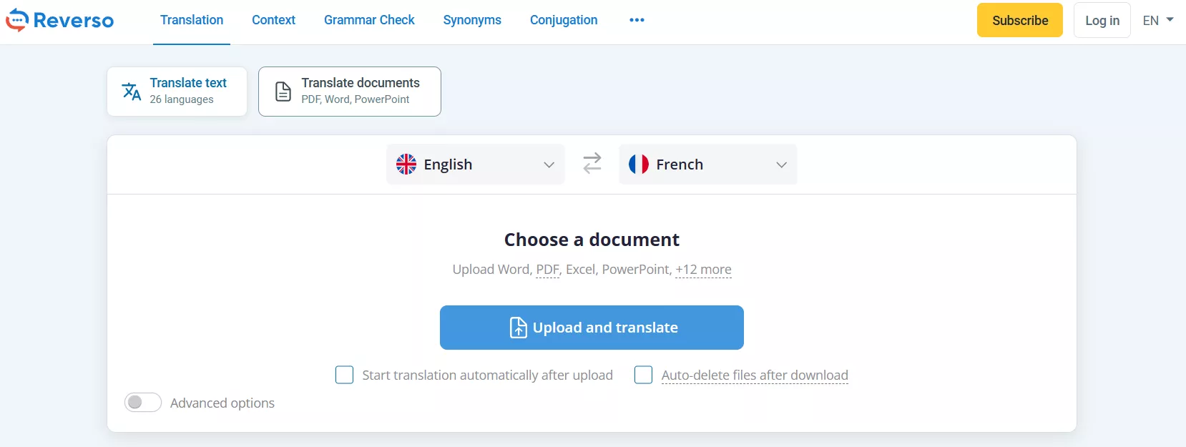The image size is (1186, 447).
Task: Expand the French target language dropdown
Action: click(781, 164)
